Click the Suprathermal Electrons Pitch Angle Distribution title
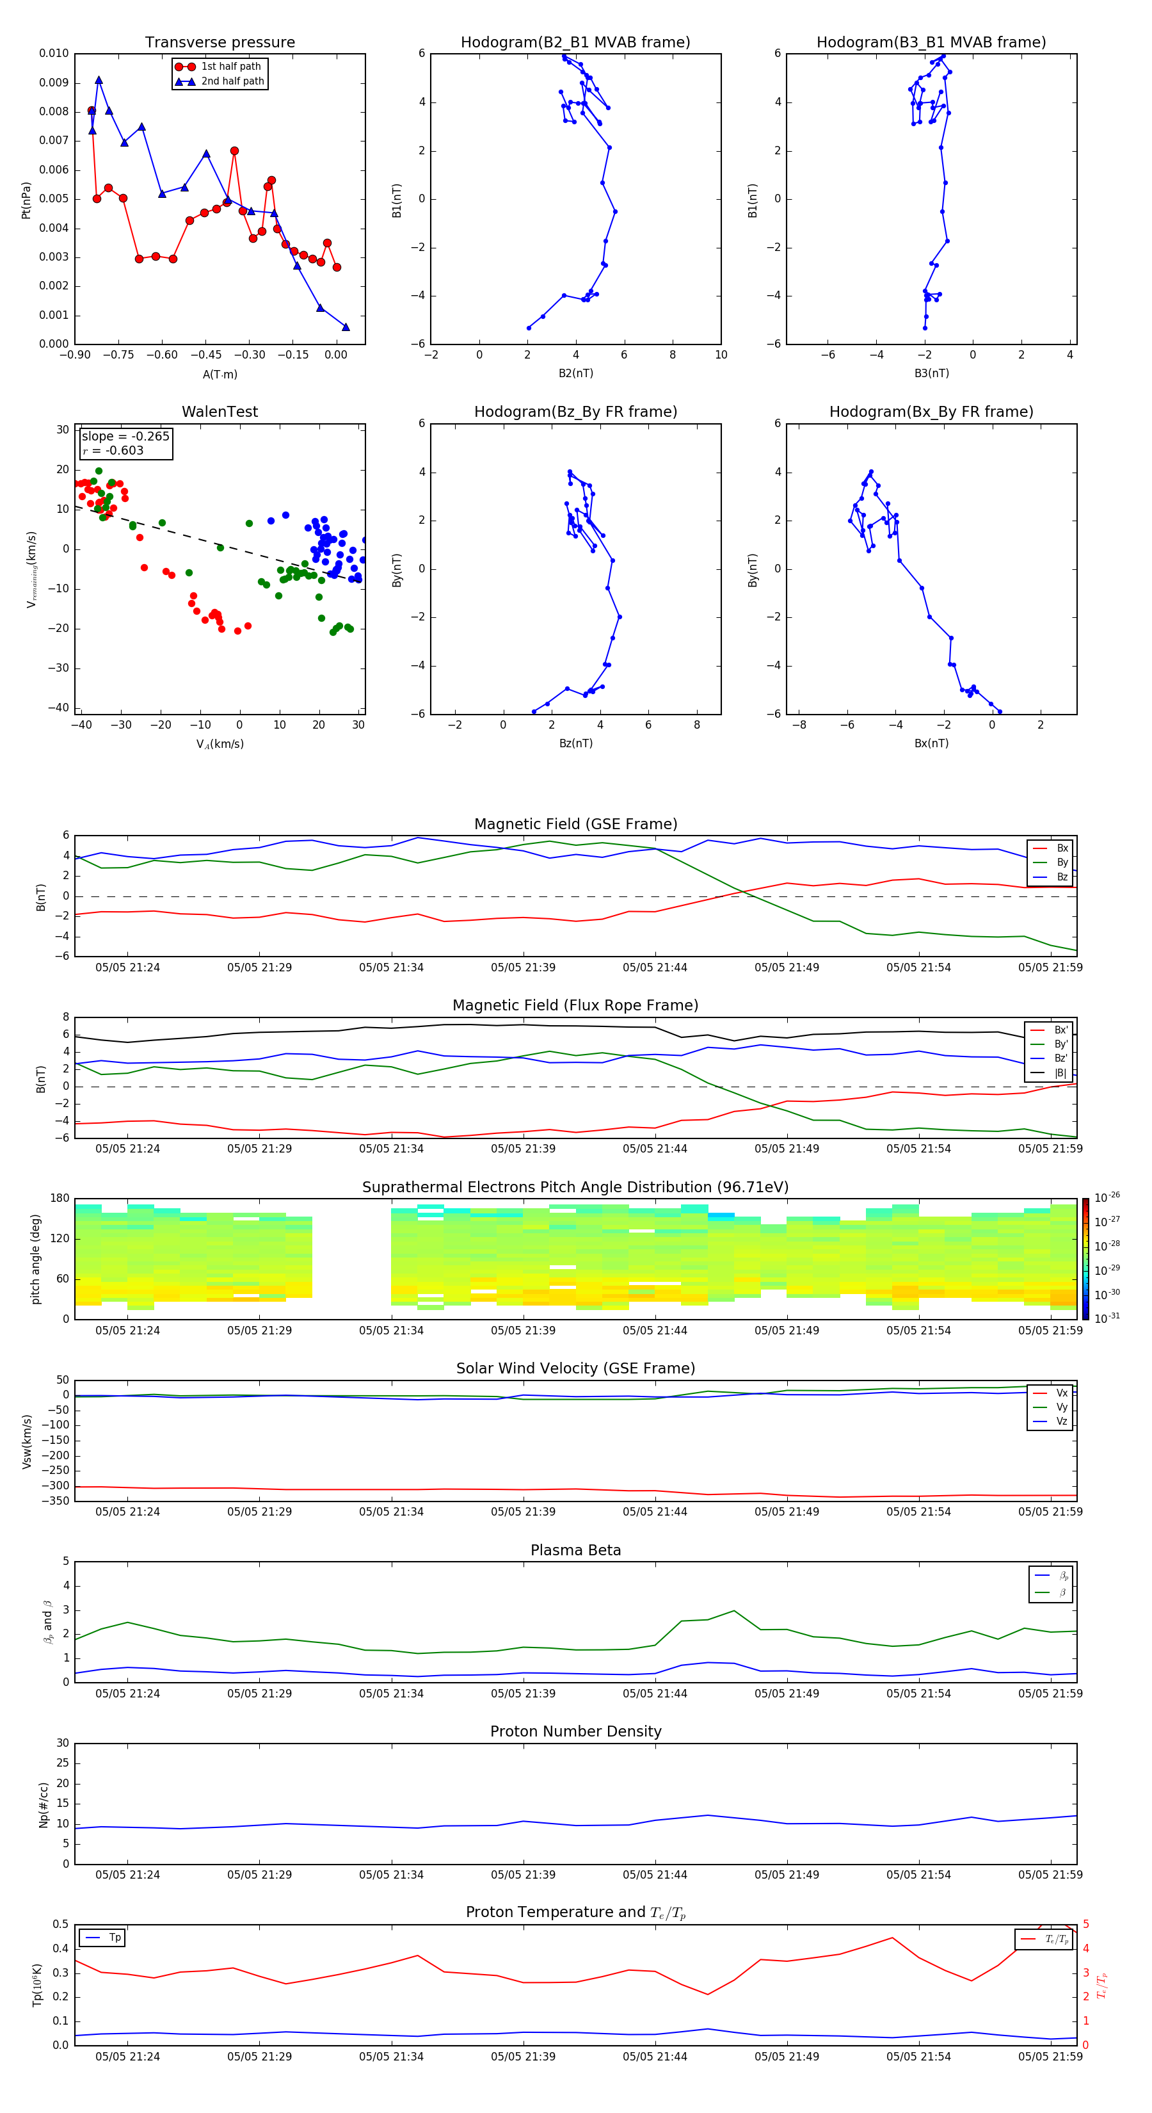The height and width of the screenshot is (2113, 1152). pos(575,1187)
